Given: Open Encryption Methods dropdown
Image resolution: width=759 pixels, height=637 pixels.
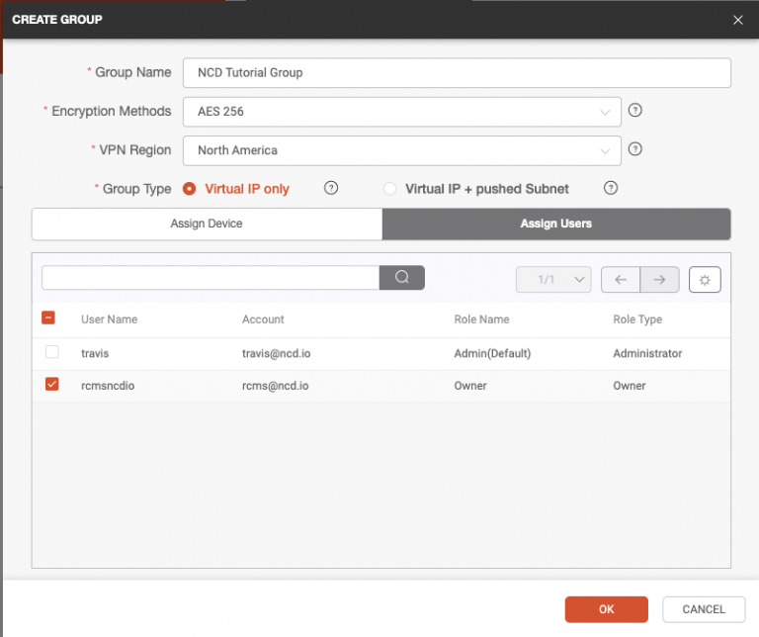Looking at the screenshot, I should coord(402,112).
